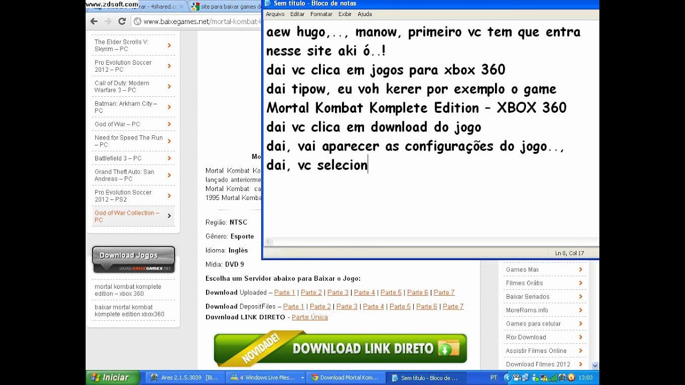Click Uploaded Parte 4 download link
Image resolution: width=685 pixels, height=385 pixels.
click(x=364, y=292)
